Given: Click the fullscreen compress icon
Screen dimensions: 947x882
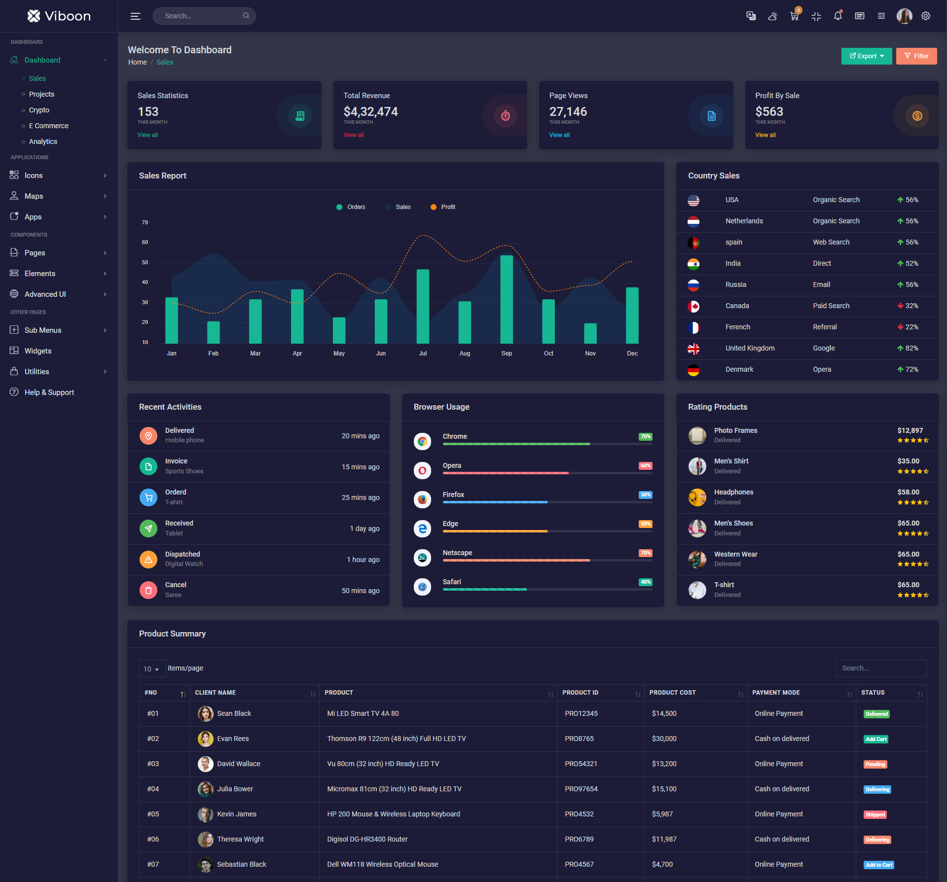Looking at the screenshot, I should (816, 16).
